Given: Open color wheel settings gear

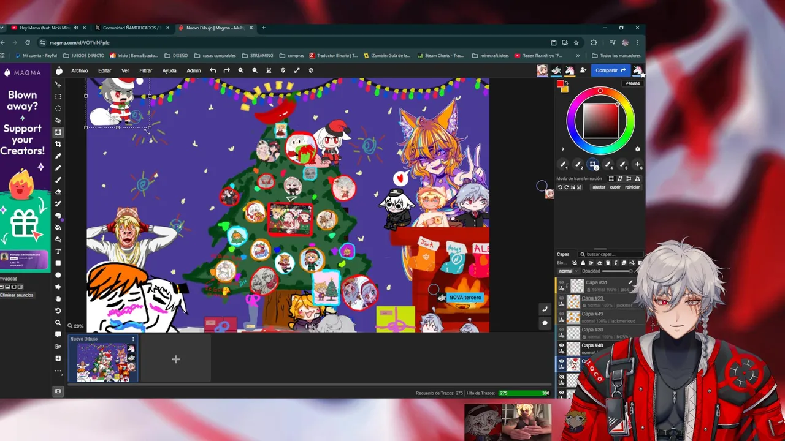Looking at the screenshot, I should click(x=637, y=149).
